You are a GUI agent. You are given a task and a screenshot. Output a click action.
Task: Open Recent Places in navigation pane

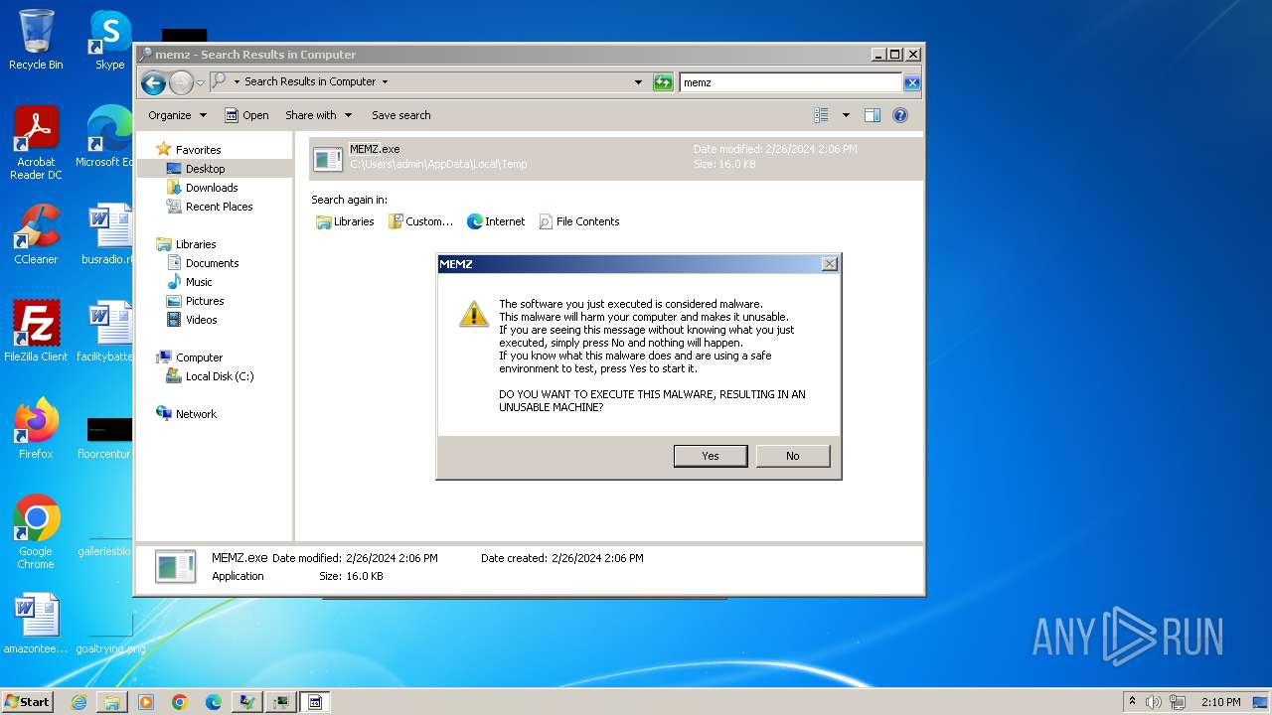pos(219,207)
